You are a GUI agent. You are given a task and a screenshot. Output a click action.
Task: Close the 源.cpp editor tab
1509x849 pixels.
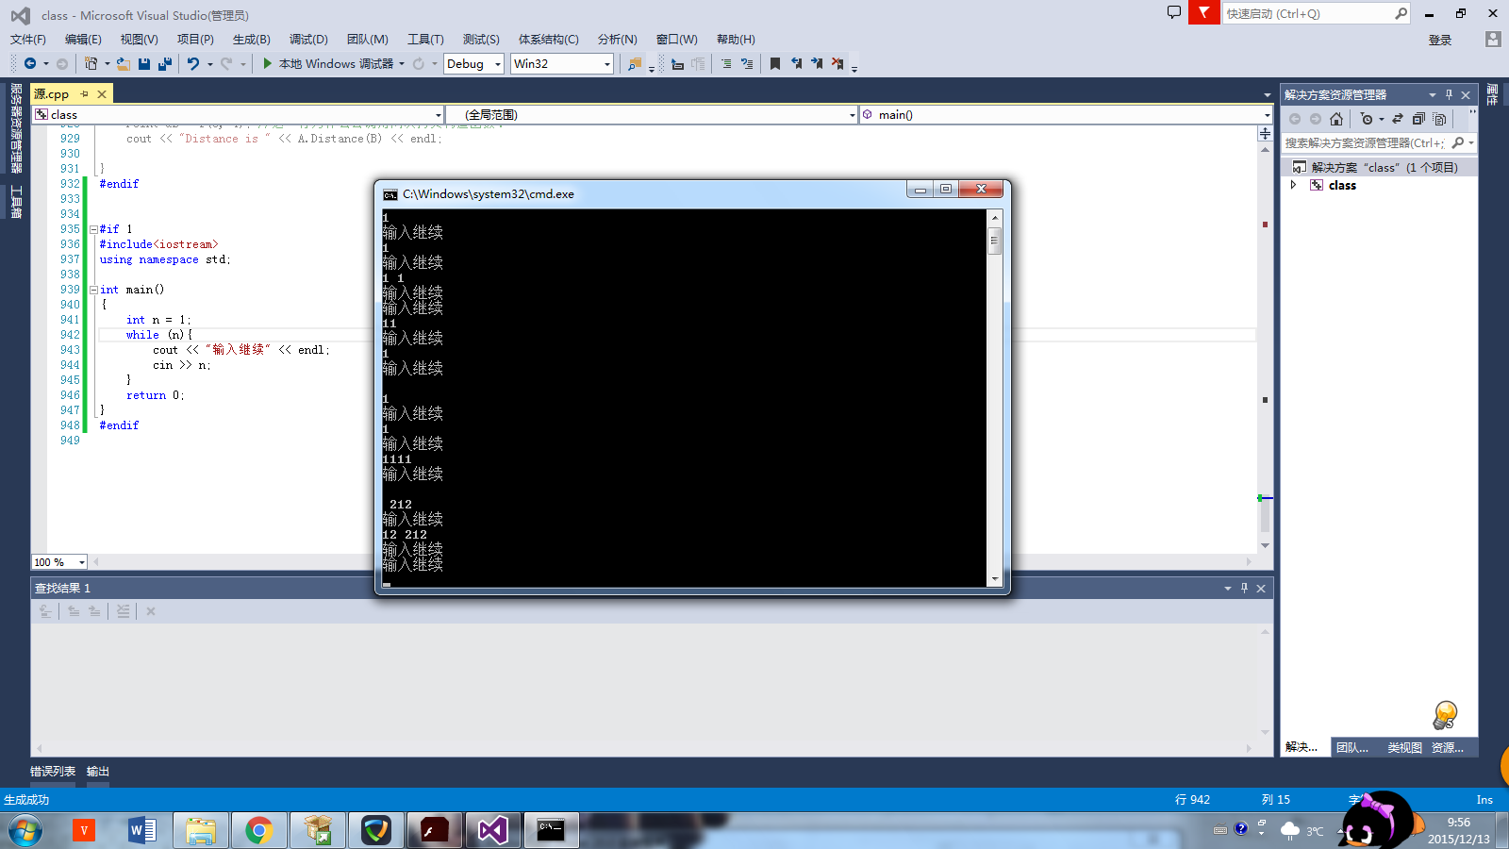(x=102, y=93)
